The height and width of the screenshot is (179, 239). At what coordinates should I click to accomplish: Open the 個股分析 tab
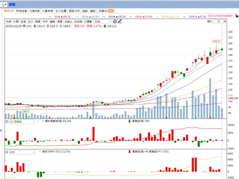(x=74, y=11)
